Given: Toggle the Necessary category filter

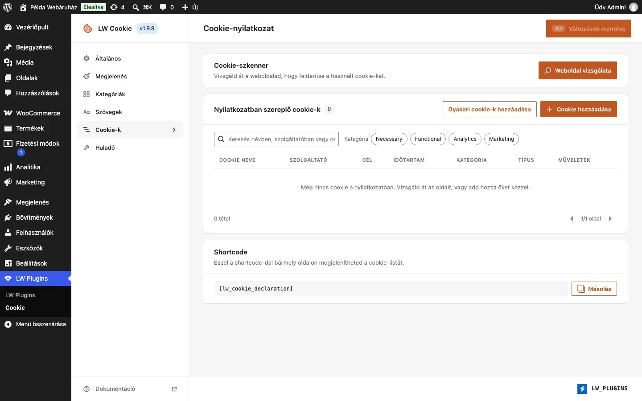Looking at the screenshot, I should [x=389, y=139].
